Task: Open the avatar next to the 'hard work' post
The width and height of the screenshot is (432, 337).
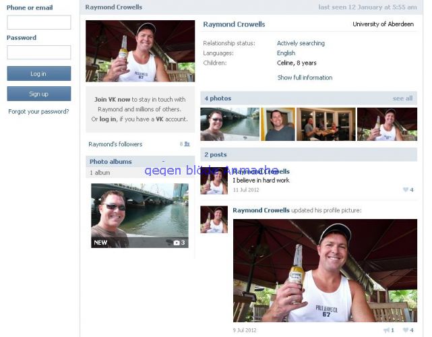Action: pos(214,181)
